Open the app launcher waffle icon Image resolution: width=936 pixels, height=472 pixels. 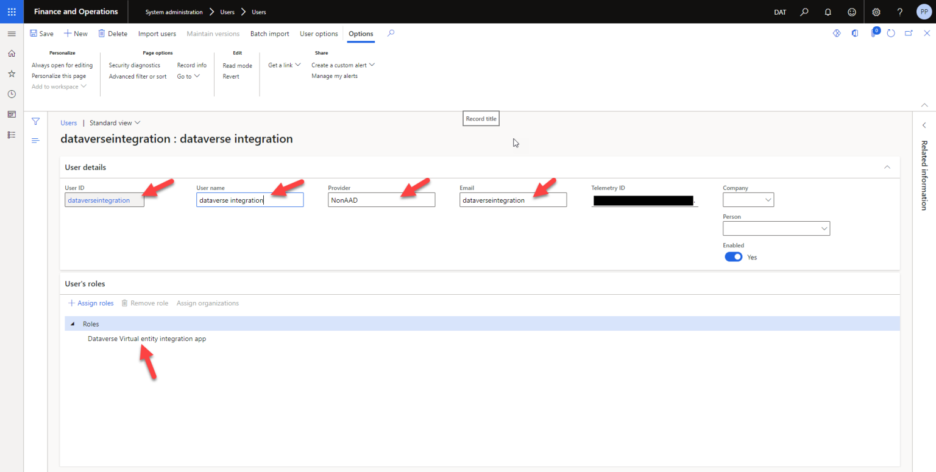(12, 12)
